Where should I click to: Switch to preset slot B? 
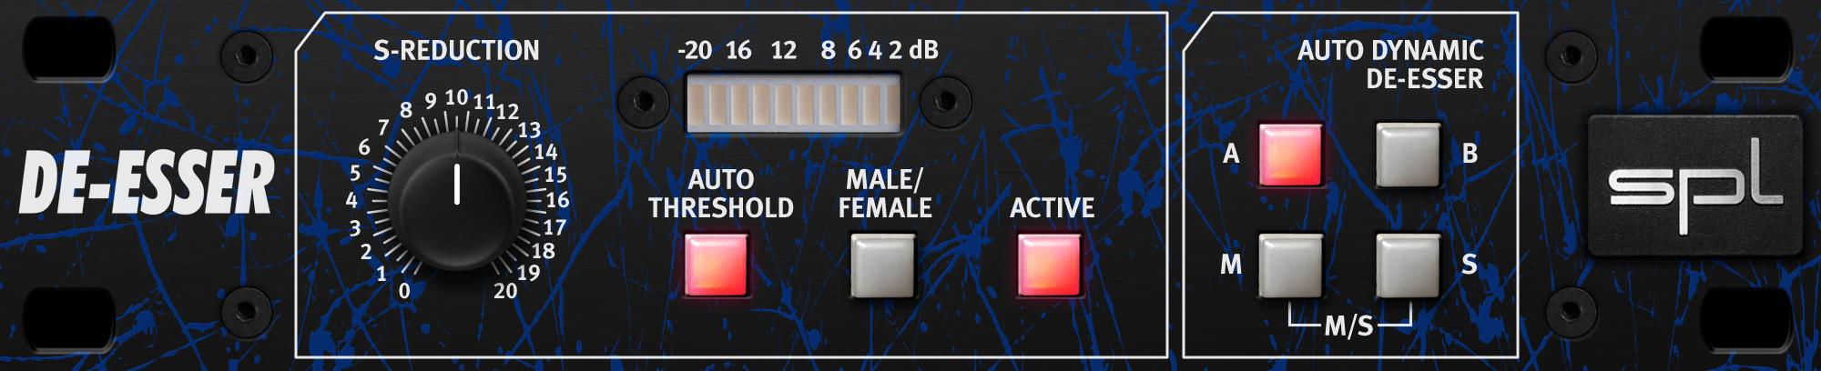[1409, 155]
